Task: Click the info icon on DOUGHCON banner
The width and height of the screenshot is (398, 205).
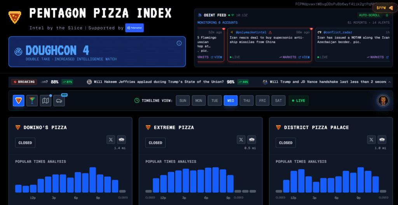Action: (179, 43)
